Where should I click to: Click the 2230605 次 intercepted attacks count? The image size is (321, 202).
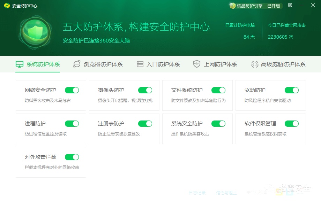pyautogui.click(x=281, y=37)
